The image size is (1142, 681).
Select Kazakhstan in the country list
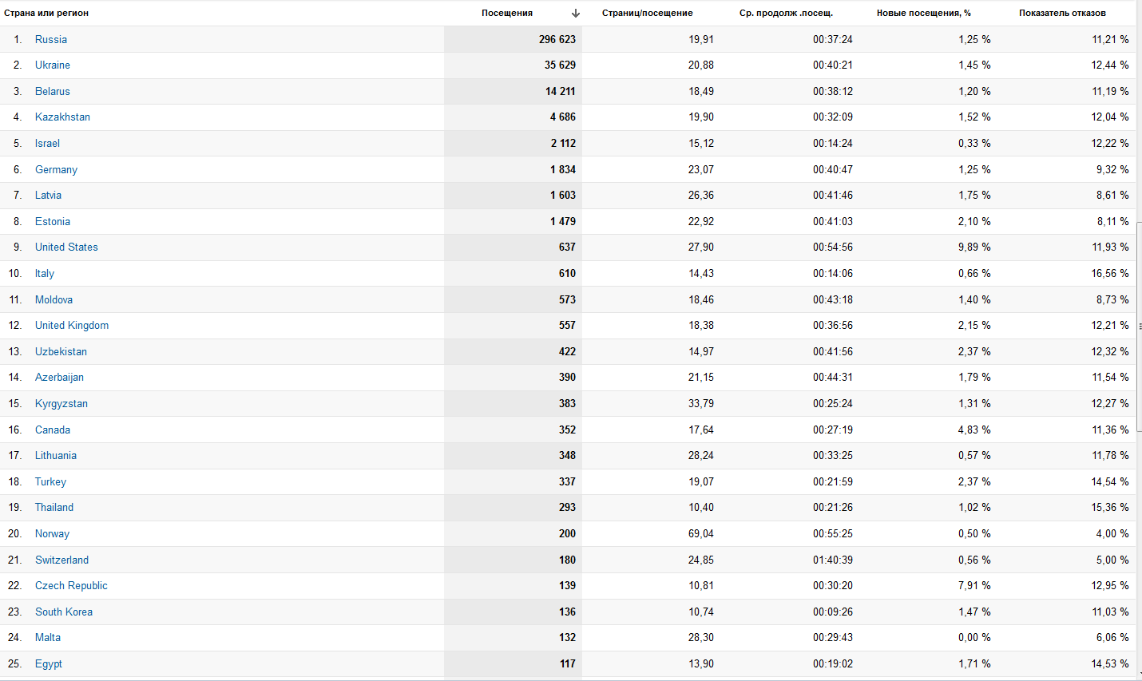62,117
